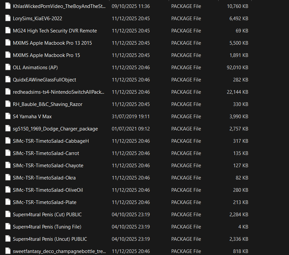Viewport: 289px width, 255px height.
Task: Click the 92,010 KB size value
Action: click(x=237, y=68)
